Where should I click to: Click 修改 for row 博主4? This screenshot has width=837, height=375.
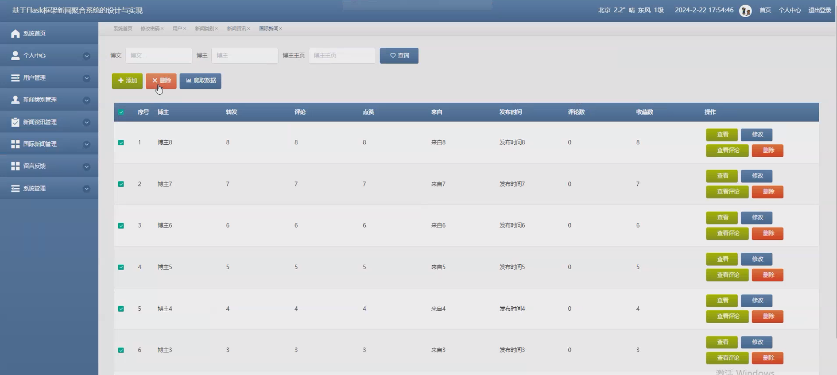[x=756, y=301]
